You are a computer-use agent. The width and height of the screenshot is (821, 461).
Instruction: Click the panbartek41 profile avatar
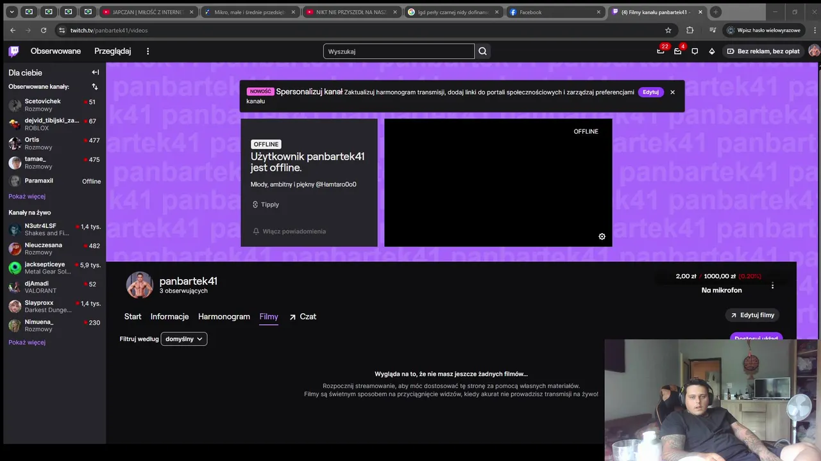pos(139,285)
